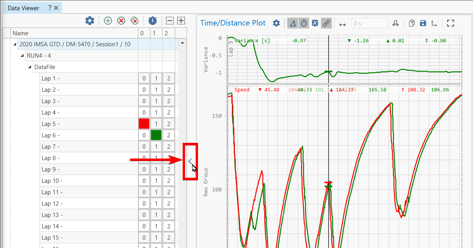Open Time/Distance Plot settings gear

coord(276,24)
